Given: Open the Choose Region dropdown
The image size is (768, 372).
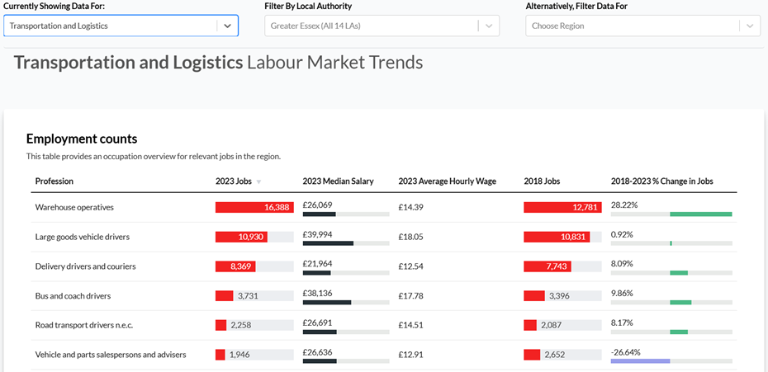Looking at the screenshot, I should tap(633, 26).
